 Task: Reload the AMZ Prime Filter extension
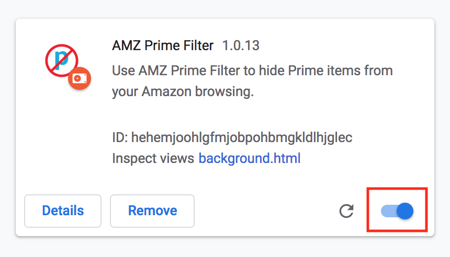click(x=346, y=211)
